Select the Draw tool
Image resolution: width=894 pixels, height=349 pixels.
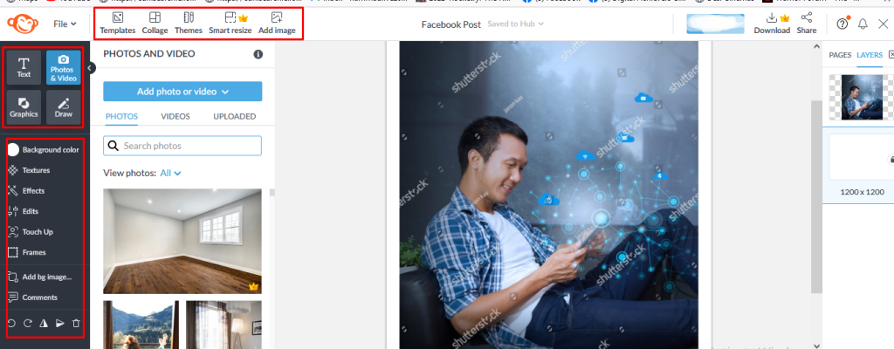pos(63,107)
